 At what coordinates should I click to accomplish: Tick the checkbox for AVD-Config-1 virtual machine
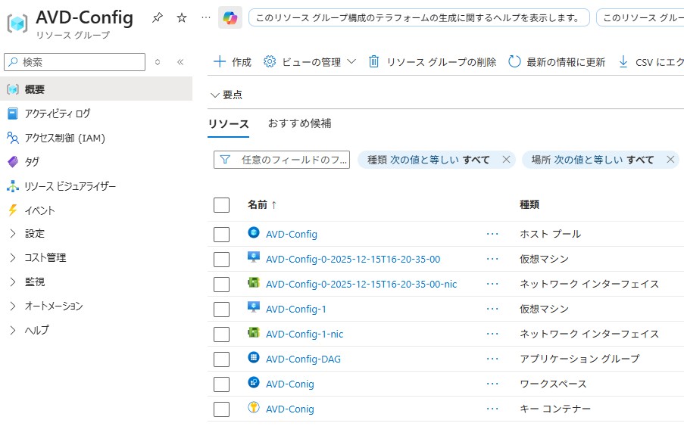point(221,310)
